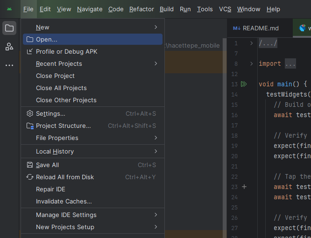Open the Tools menu
The image size is (311, 238).
pyautogui.click(x=205, y=9)
